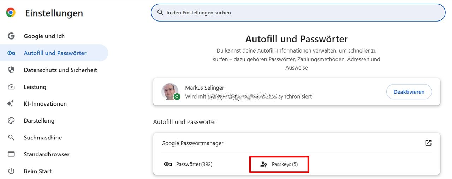Click the power icon for Beim Start
452x179 pixels.
(x=11, y=171)
